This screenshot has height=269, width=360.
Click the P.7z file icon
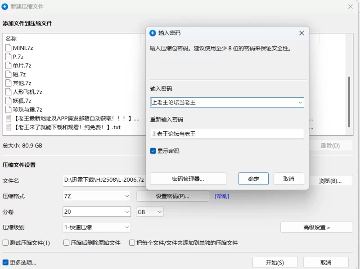pyautogui.click(x=8, y=57)
